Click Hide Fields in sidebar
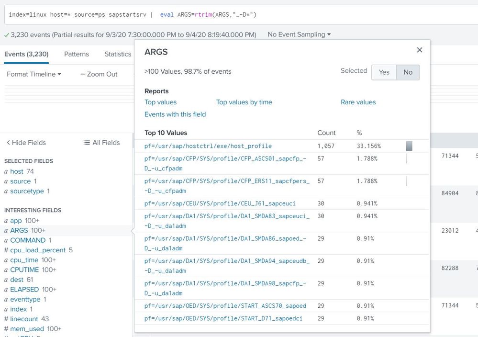The image size is (478, 337). click(x=26, y=143)
